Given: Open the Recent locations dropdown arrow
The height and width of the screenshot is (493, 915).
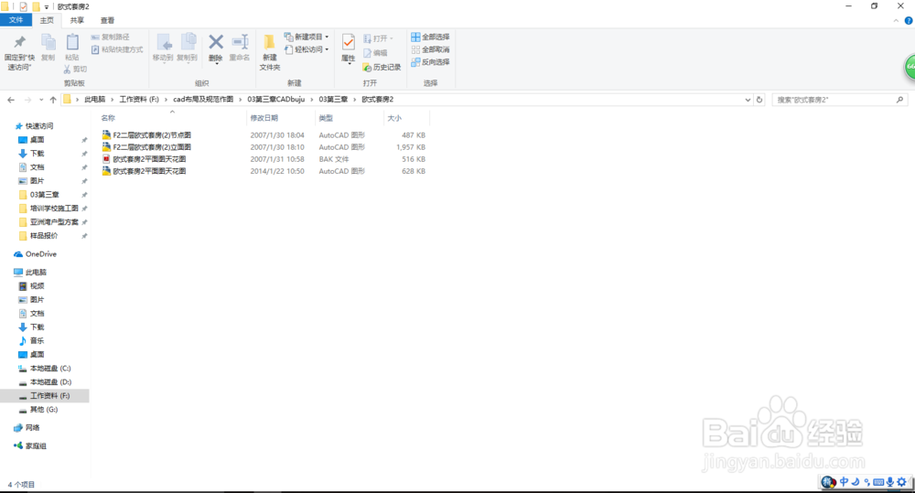Looking at the screenshot, I should (x=41, y=100).
